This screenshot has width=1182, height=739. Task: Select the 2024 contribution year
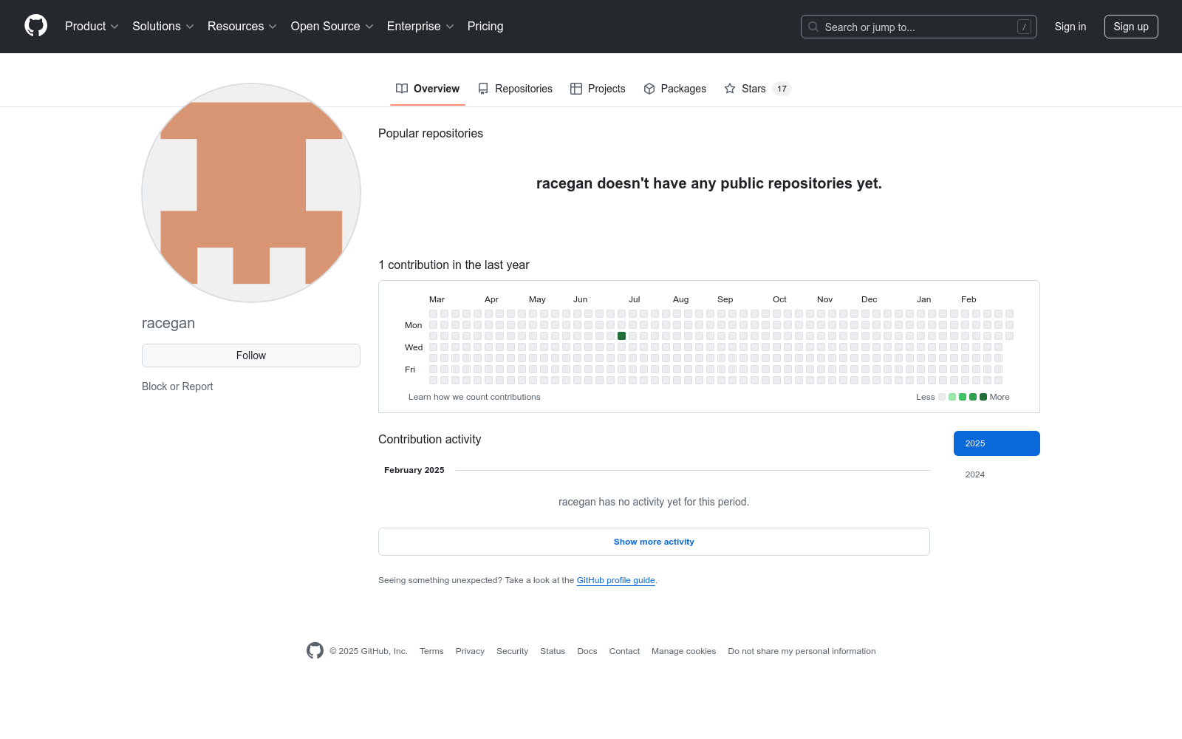click(997, 474)
